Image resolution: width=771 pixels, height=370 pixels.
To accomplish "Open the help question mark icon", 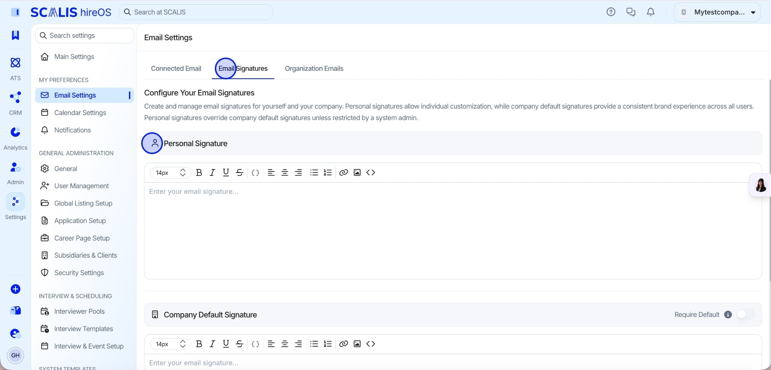I will coord(611,12).
